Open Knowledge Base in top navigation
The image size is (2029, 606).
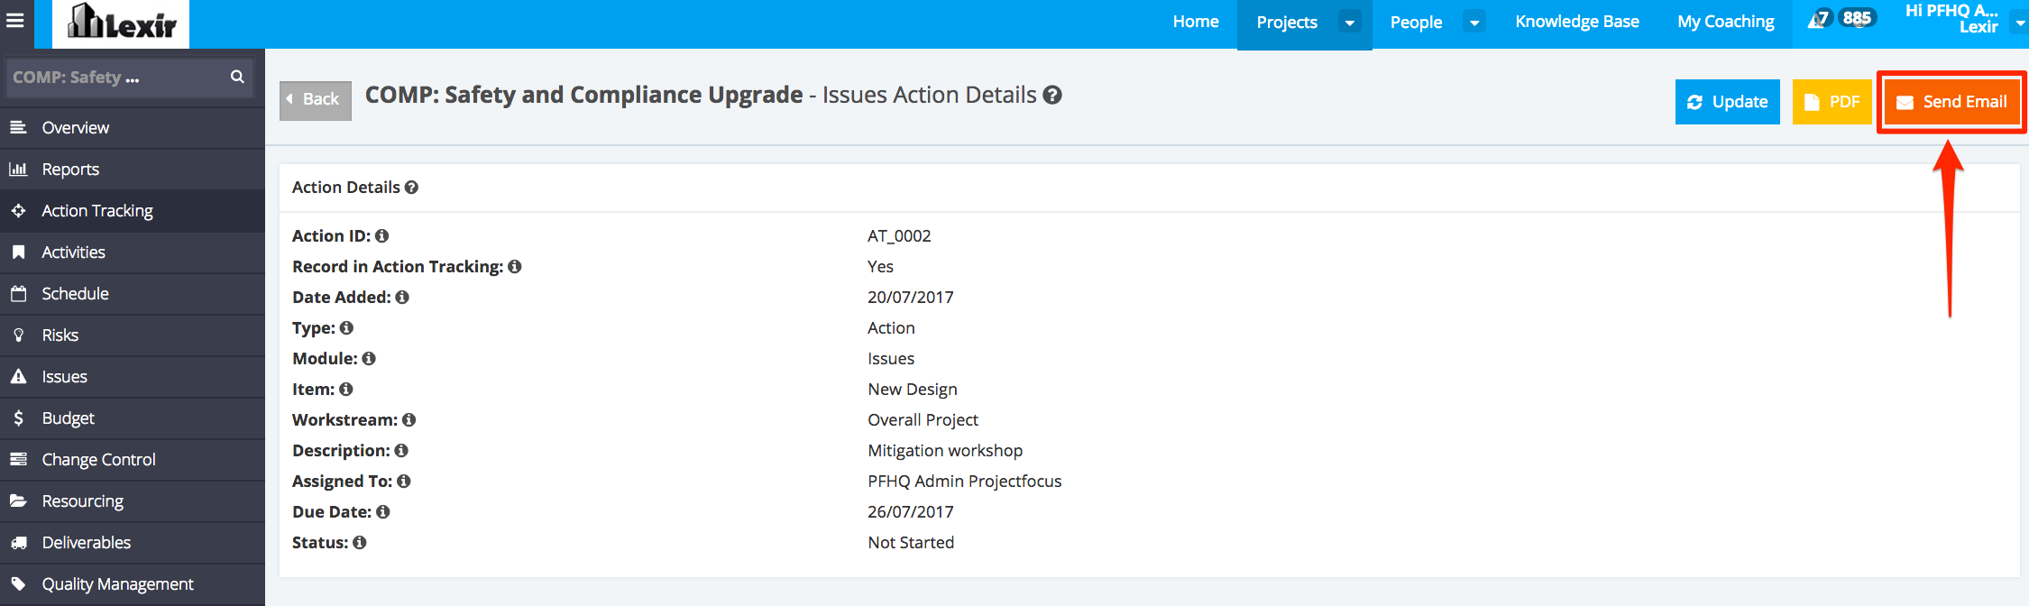click(1577, 22)
